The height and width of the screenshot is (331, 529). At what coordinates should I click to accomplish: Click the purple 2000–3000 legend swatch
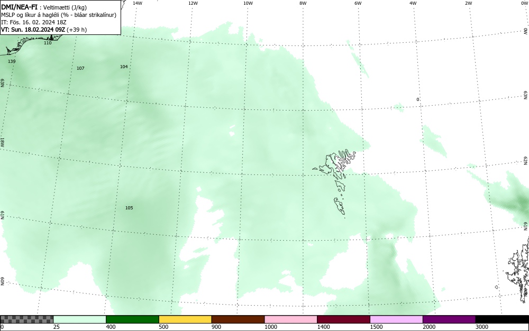tap(449, 319)
